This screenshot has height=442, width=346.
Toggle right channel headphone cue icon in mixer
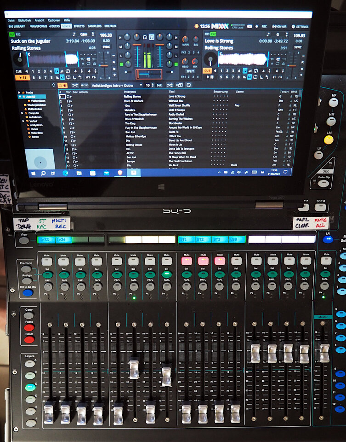click(152, 37)
